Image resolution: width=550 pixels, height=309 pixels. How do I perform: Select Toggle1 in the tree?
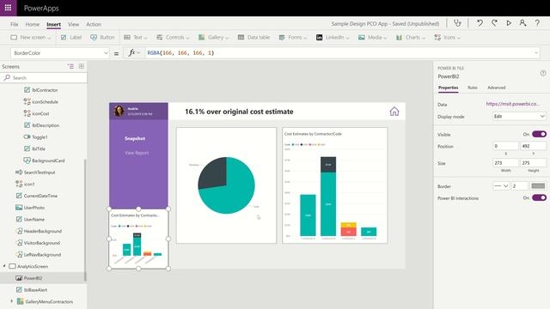click(40, 137)
